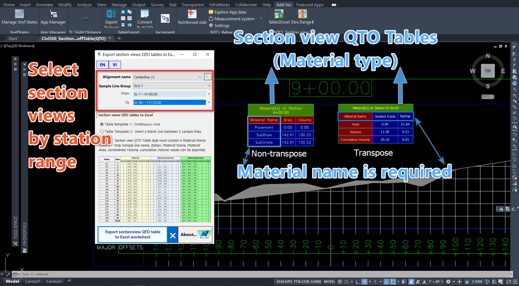
Task: Open the Elev.Range tool
Action: (x=302, y=14)
